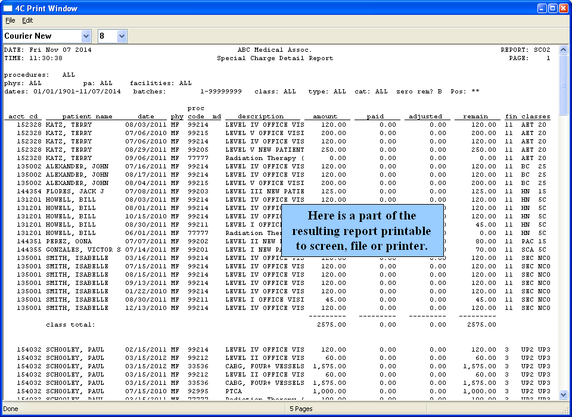The width and height of the screenshot is (572, 417).
Task: Minimize the 4C Print Window
Action: [x=543, y=8]
